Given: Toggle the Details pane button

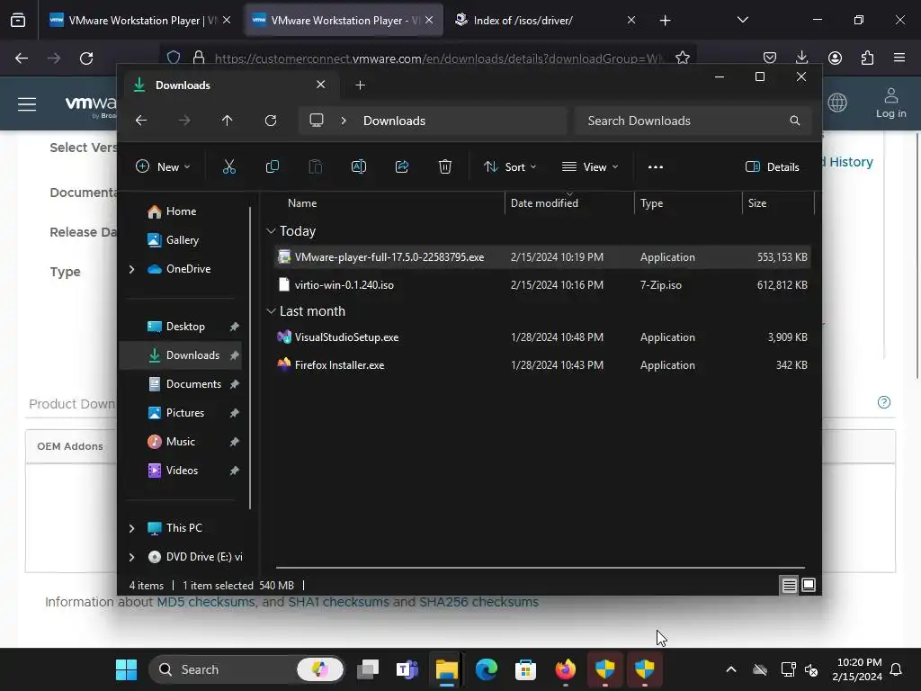Looking at the screenshot, I should [772, 166].
